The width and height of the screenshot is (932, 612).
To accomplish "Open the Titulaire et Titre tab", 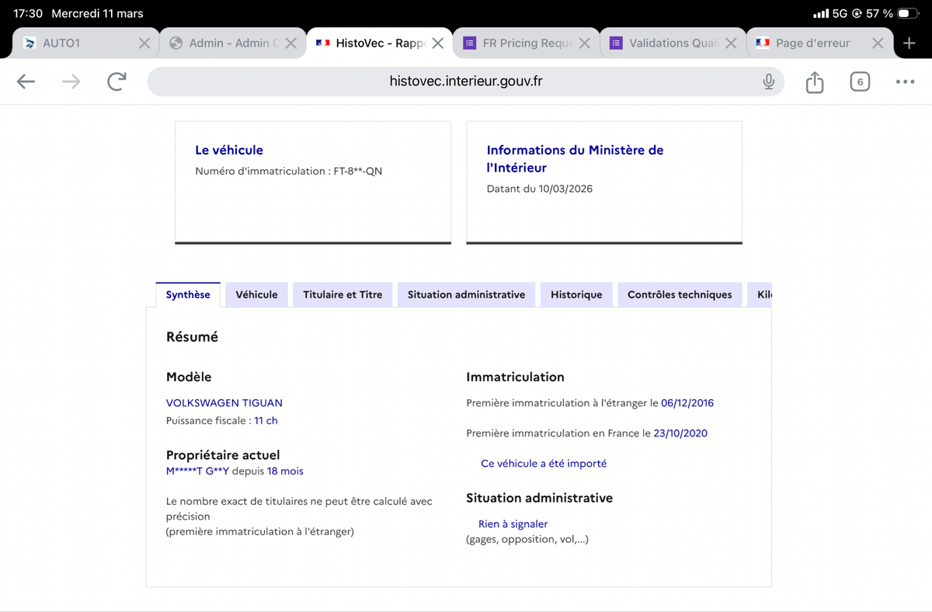I will tap(343, 295).
